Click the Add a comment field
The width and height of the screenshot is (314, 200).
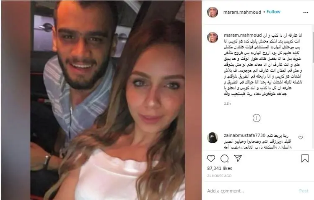[251, 191]
